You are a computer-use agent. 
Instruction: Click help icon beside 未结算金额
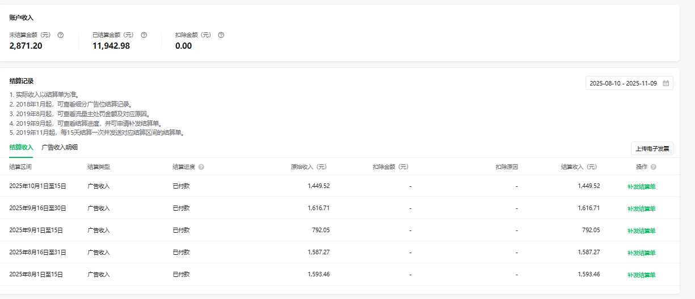[61, 35]
